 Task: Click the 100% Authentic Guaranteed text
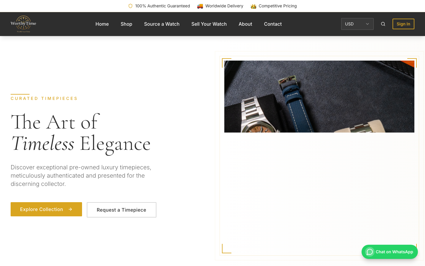(x=163, y=6)
